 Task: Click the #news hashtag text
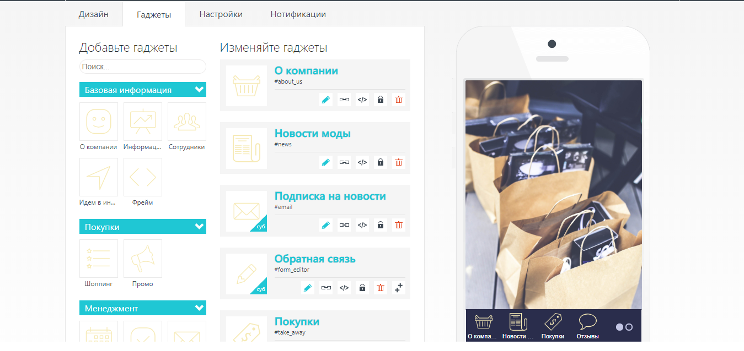pyautogui.click(x=283, y=144)
